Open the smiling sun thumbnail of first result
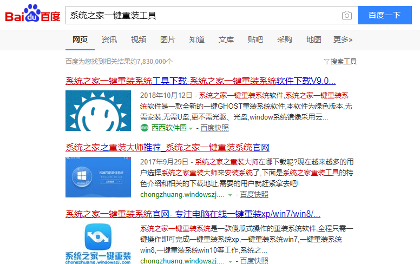Viewport: 420px width, 264px height. click(98, 111)
